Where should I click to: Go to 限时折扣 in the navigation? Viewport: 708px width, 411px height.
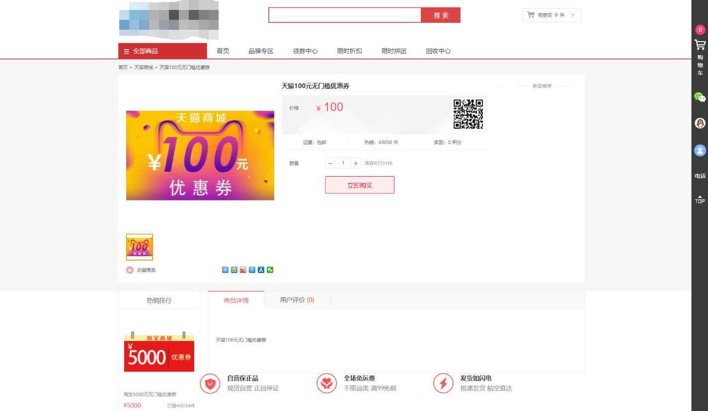(349, 51)
